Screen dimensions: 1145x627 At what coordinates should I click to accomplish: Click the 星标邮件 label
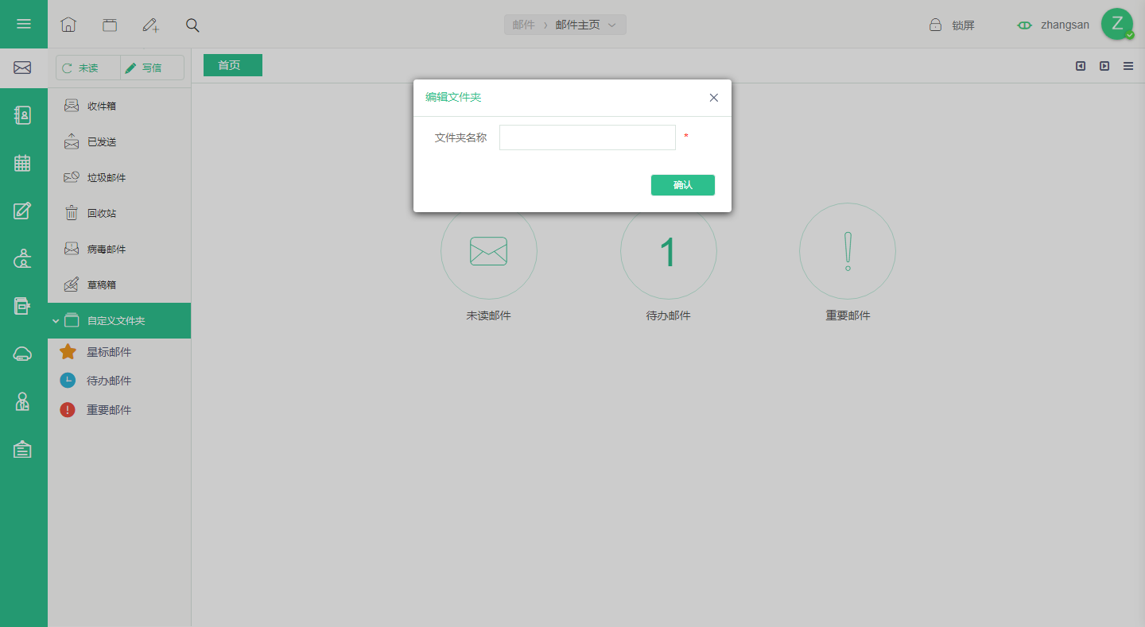pyautogui.click(x=109, y=352)
